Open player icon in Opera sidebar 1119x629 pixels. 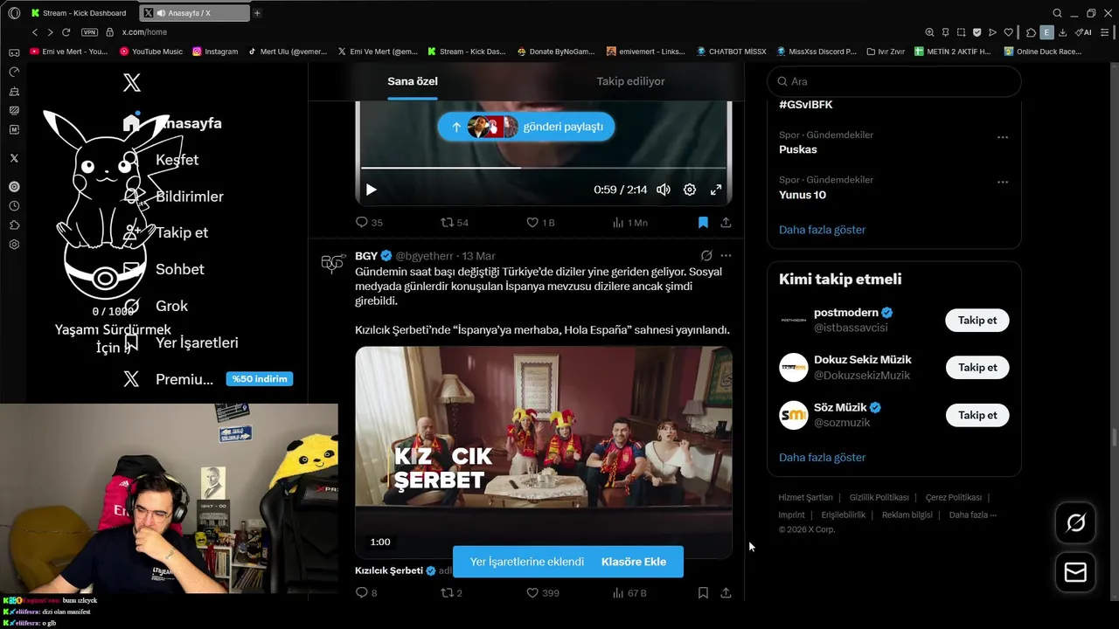14,187
